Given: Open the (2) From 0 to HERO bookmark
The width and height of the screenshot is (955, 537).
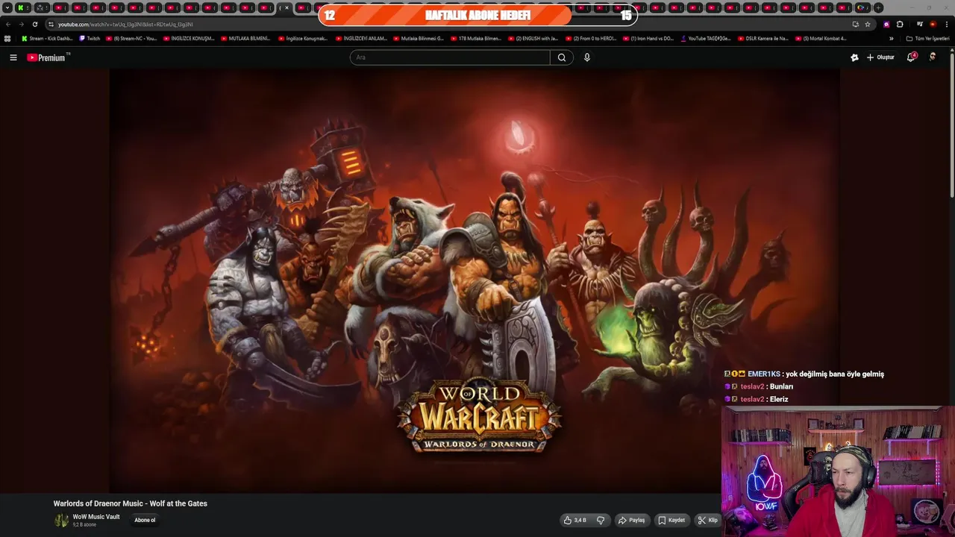Looking at the screenshot, I should [591, 38].
